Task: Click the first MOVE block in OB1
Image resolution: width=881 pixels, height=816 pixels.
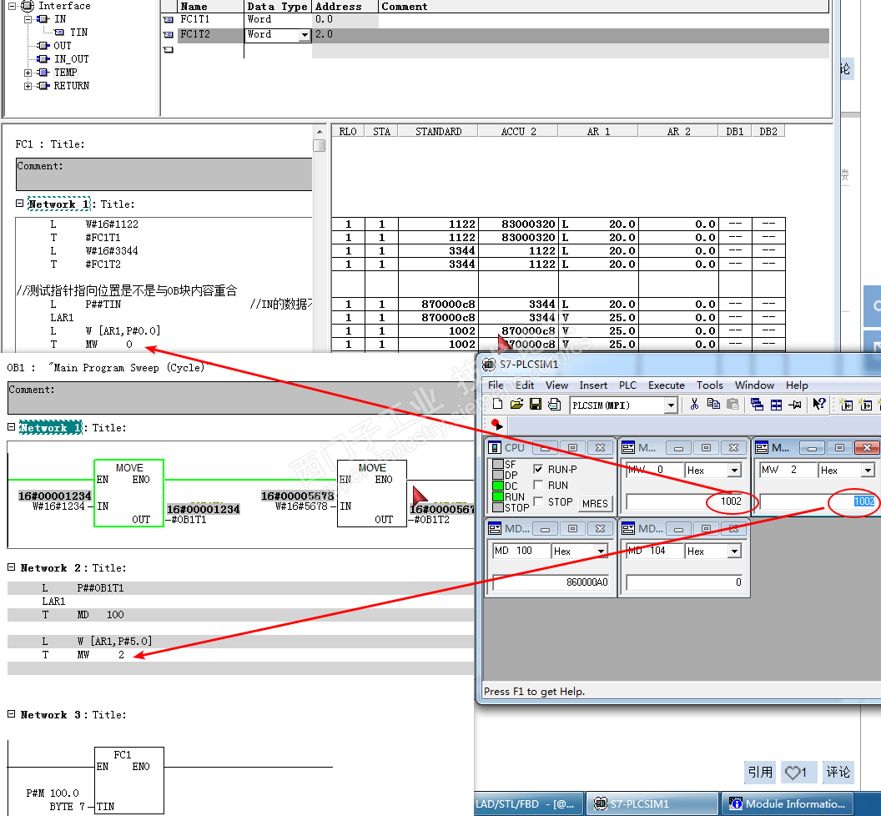Action: pos(128,493)
